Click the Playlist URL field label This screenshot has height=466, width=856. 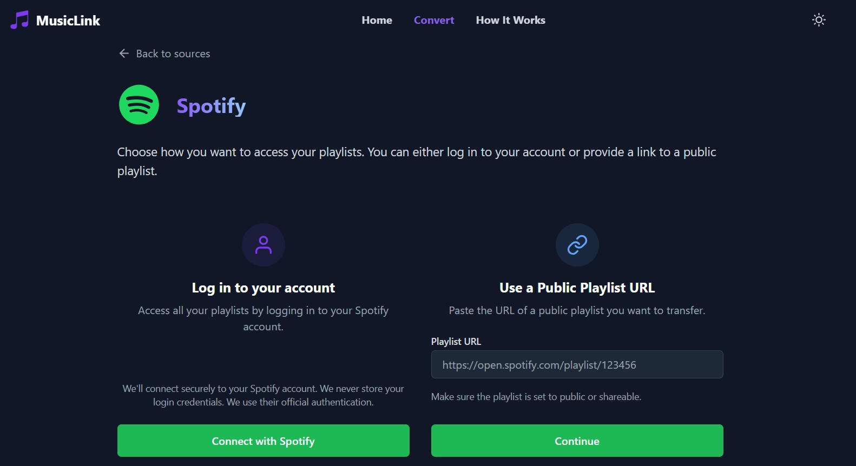456,342
